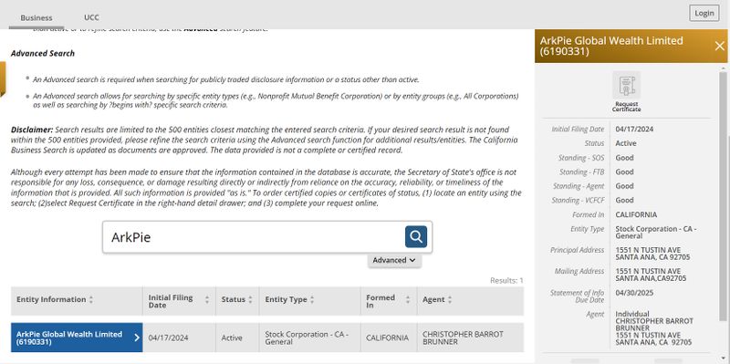Click the Login button

pos(704,13)
